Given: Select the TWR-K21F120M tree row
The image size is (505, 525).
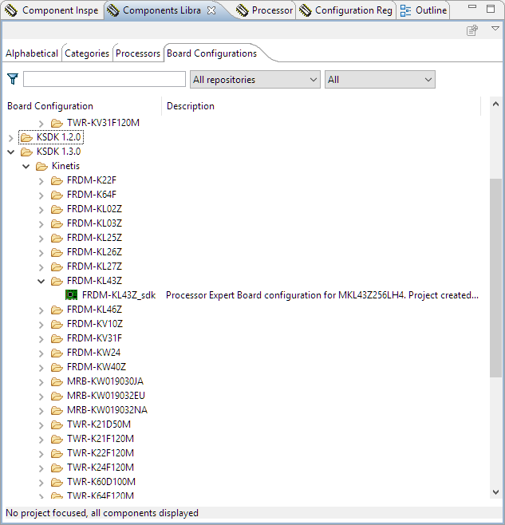Looking at the screenshot, I should click(101, 439).
